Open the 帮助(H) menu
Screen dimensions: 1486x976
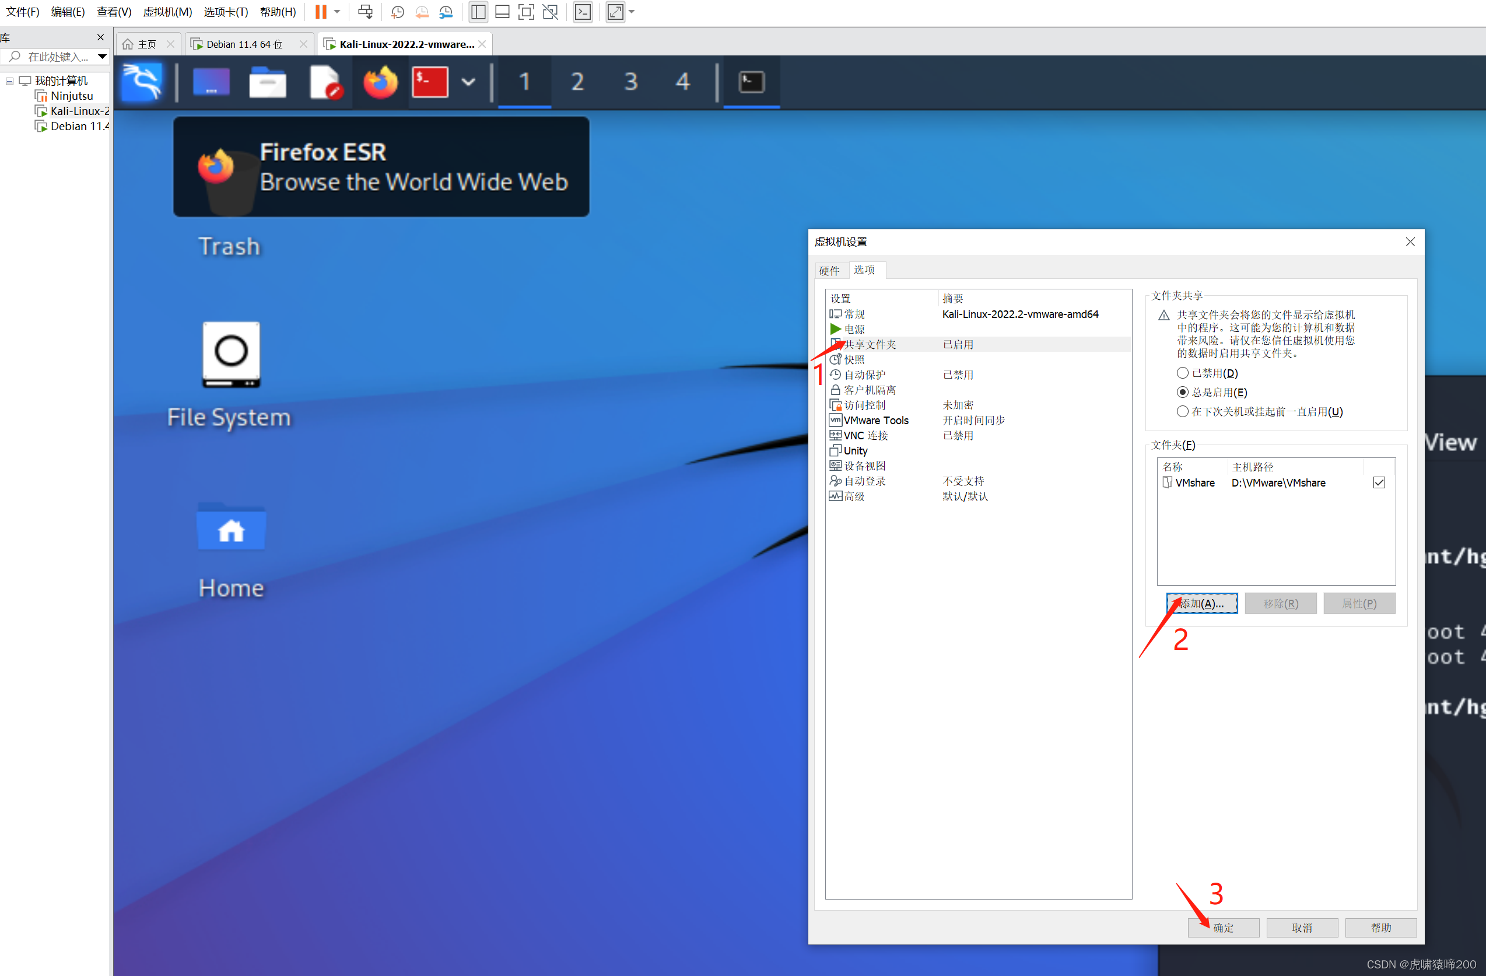click(278, 12)
